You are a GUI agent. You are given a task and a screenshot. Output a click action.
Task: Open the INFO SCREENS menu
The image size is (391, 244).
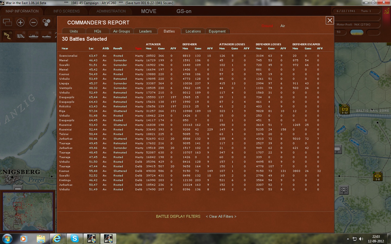tap(67, 11)
